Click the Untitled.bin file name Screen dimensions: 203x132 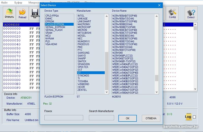tap(31, 120)
